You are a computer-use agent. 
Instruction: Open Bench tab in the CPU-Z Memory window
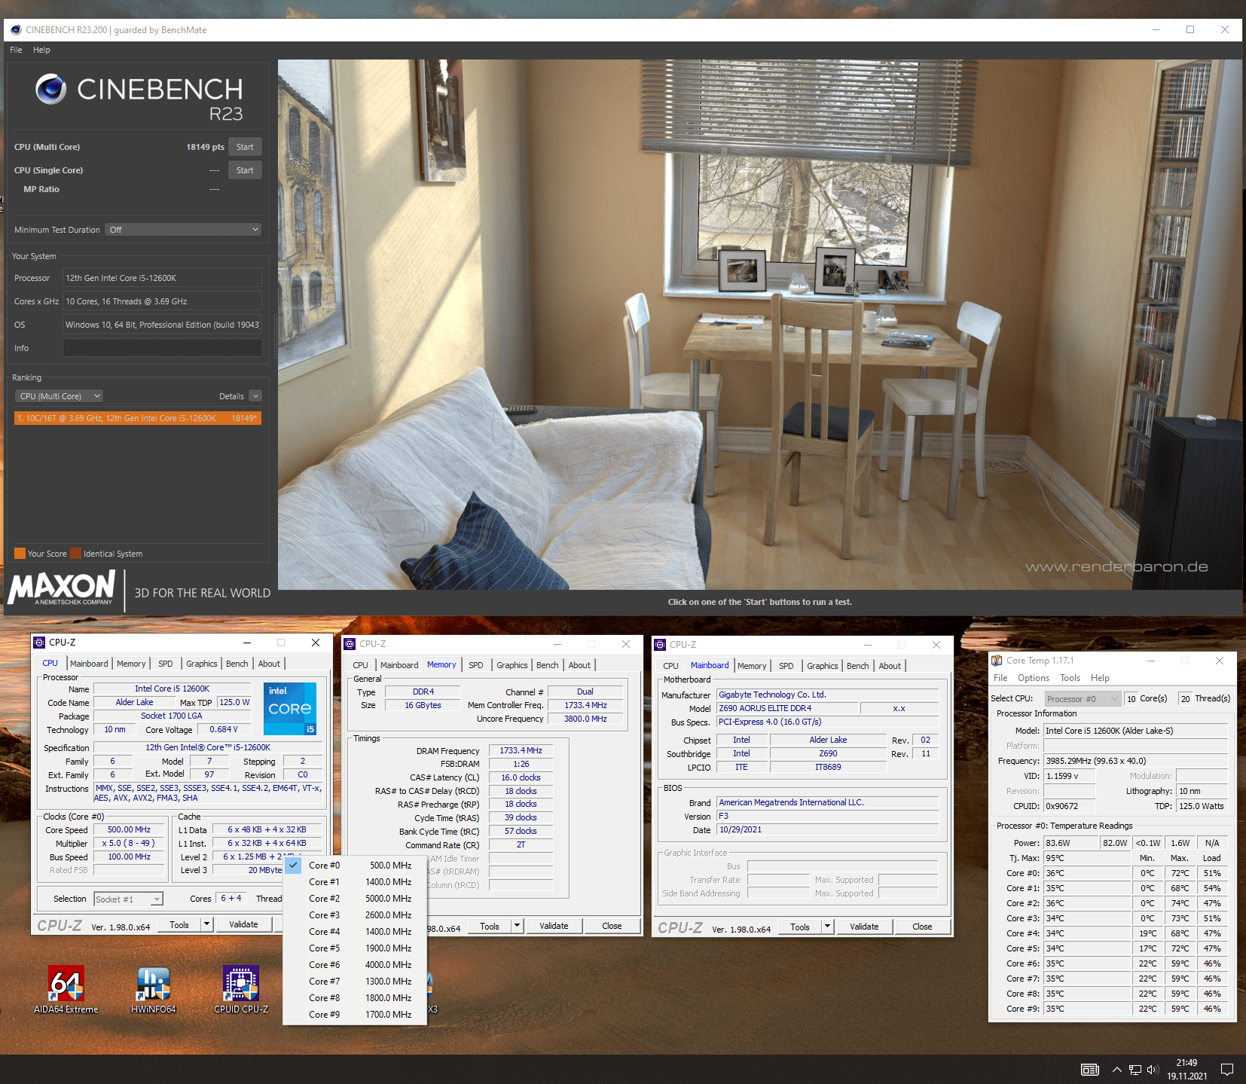point(547,665)
